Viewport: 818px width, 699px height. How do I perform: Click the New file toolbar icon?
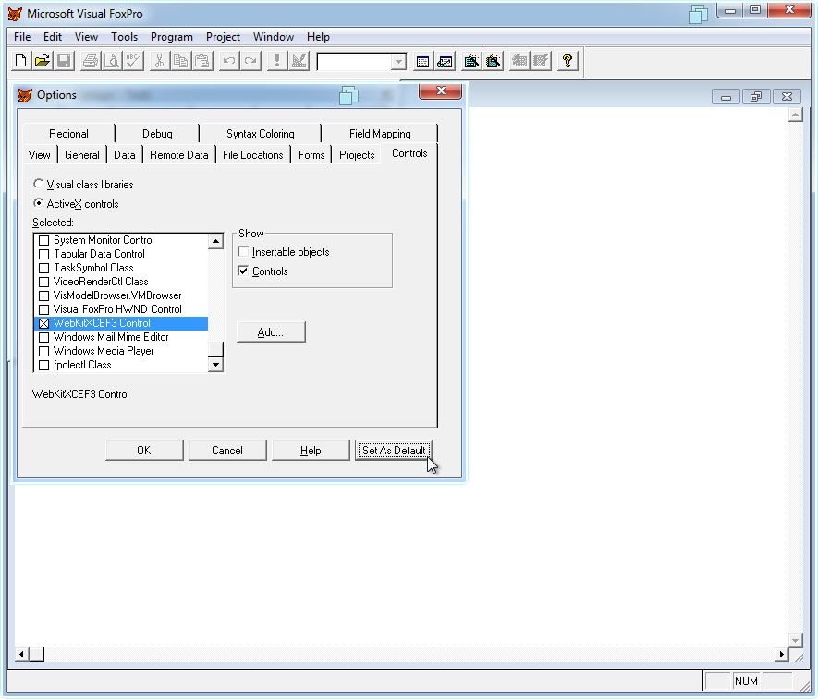21,61
